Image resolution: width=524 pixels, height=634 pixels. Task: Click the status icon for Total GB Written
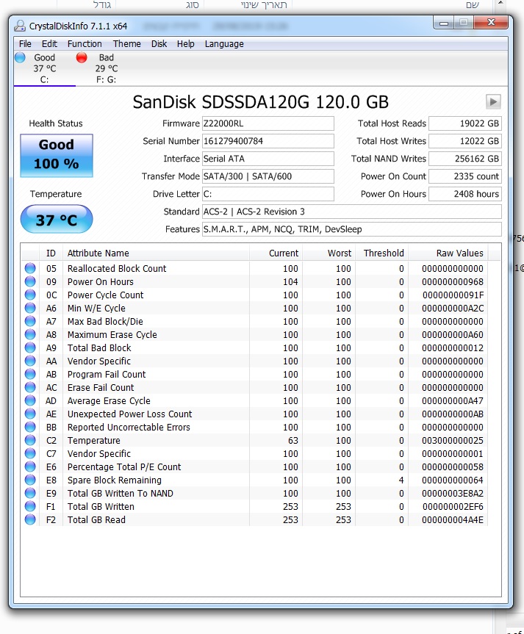30,506
